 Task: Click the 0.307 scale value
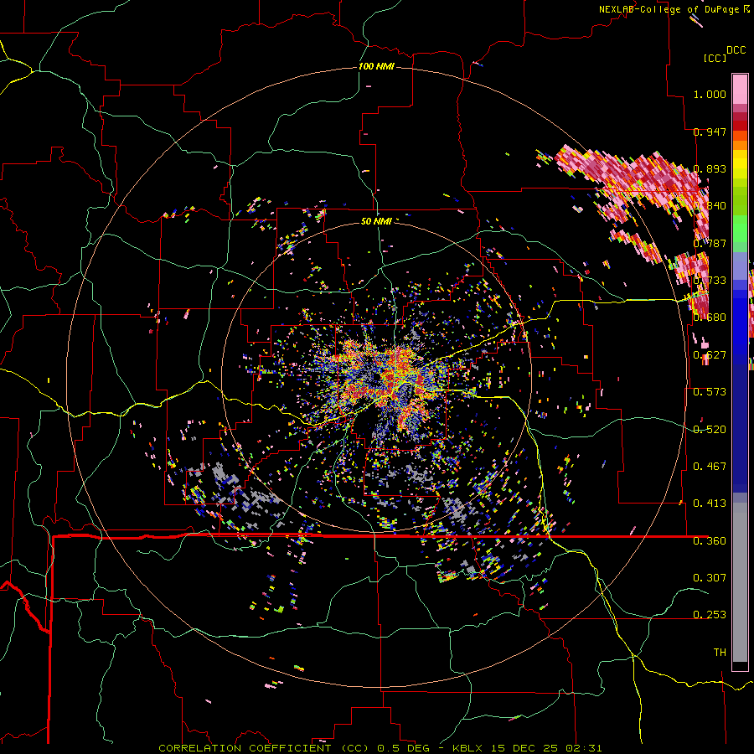710,577
